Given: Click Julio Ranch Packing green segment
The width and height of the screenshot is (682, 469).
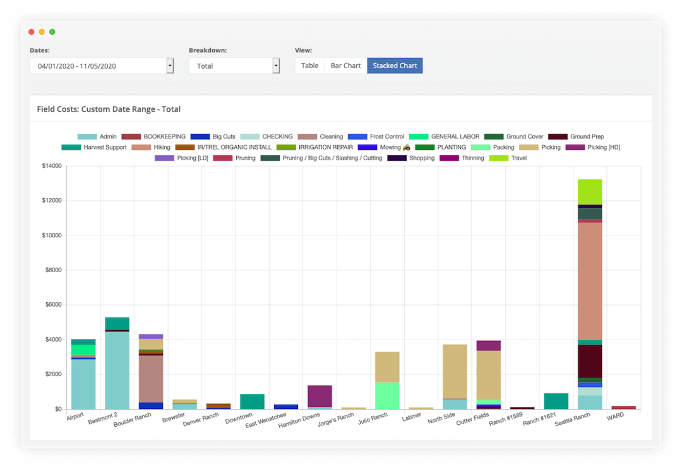Looking at the screenshot, I should click(x=386, y=395).
